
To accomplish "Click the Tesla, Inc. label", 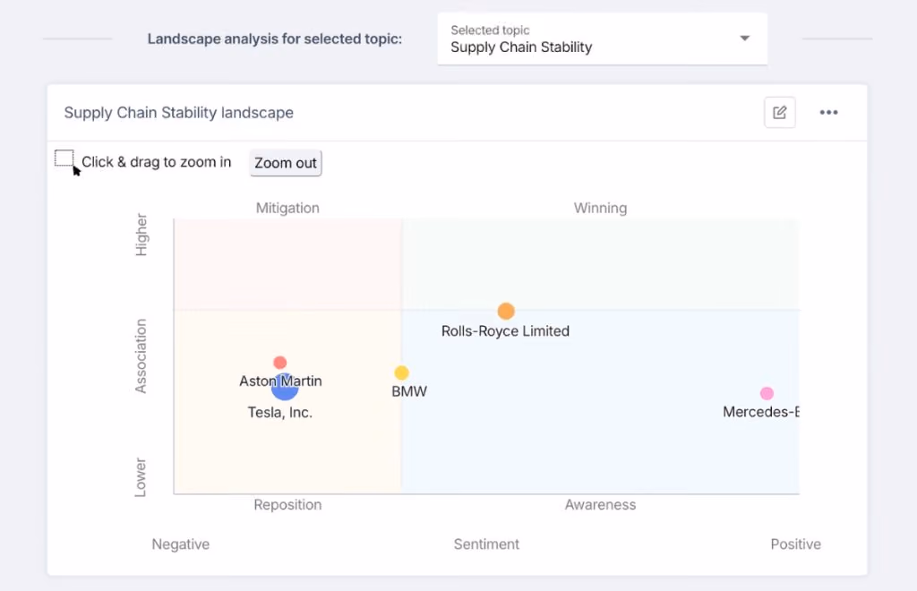I will 280,412.
